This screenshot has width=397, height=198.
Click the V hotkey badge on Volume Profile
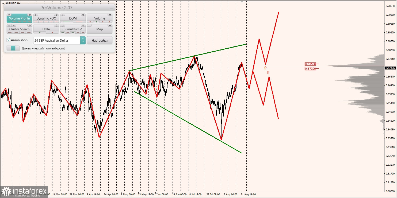9,15
